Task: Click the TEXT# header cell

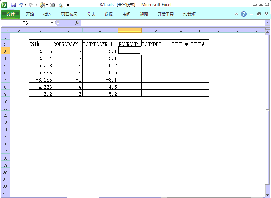Action: tap(199, 43)
